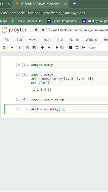108x192 pixels.
Task: Run the current cell
Action: 61,47
